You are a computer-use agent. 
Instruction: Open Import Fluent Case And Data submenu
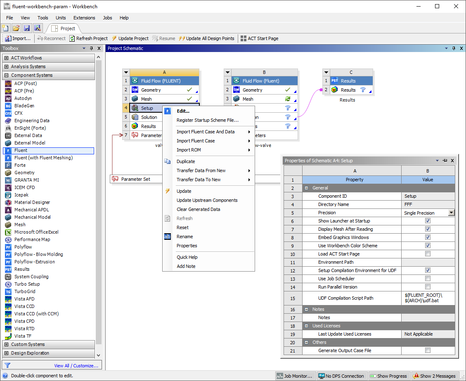tap(208, 132)
